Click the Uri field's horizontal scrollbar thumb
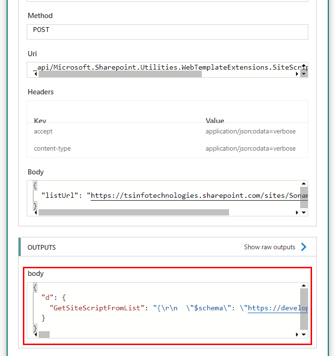 pos(120,74)
